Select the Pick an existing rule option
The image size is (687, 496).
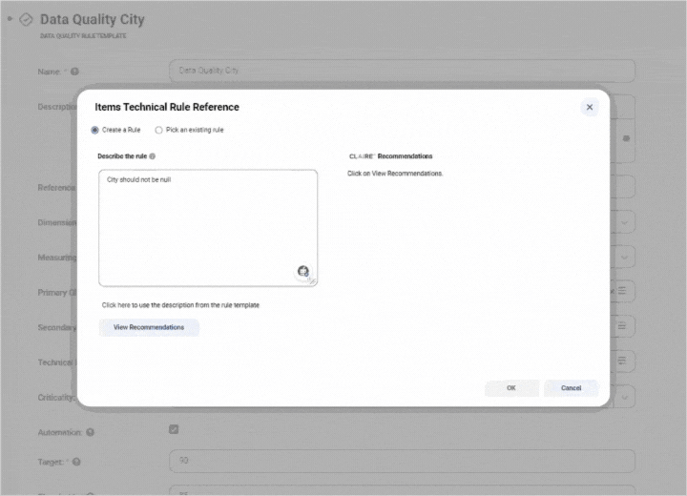[158, 130]
